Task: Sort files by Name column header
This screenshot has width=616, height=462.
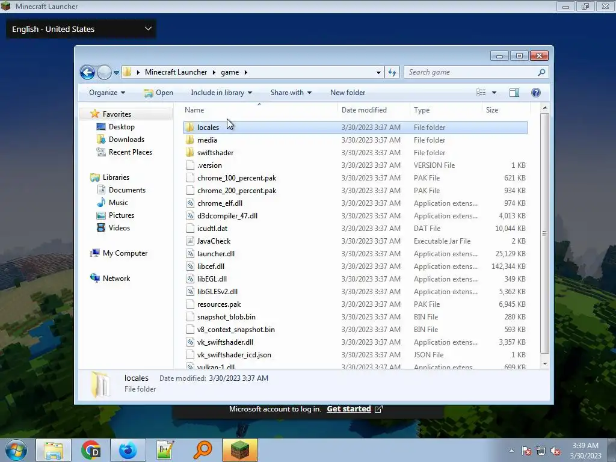Action: (x=259, y=110)
